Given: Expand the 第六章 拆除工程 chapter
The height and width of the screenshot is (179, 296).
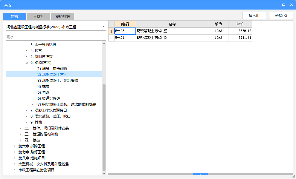Looking at the screenshot, I should [x=13, y=146].
